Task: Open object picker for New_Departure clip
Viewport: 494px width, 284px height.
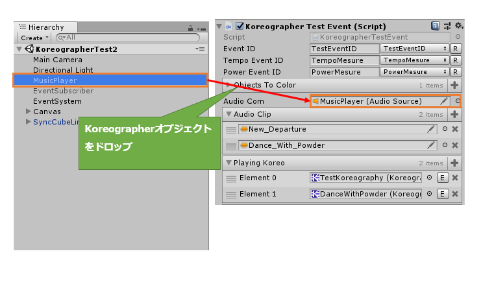Action: pos(445,129)
